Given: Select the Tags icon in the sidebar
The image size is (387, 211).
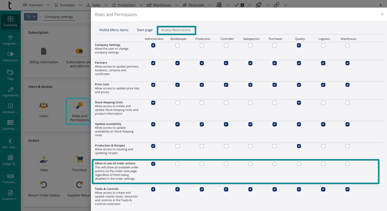Looking at the screenshot, I should pyautogui.click(x=10, y=72).
